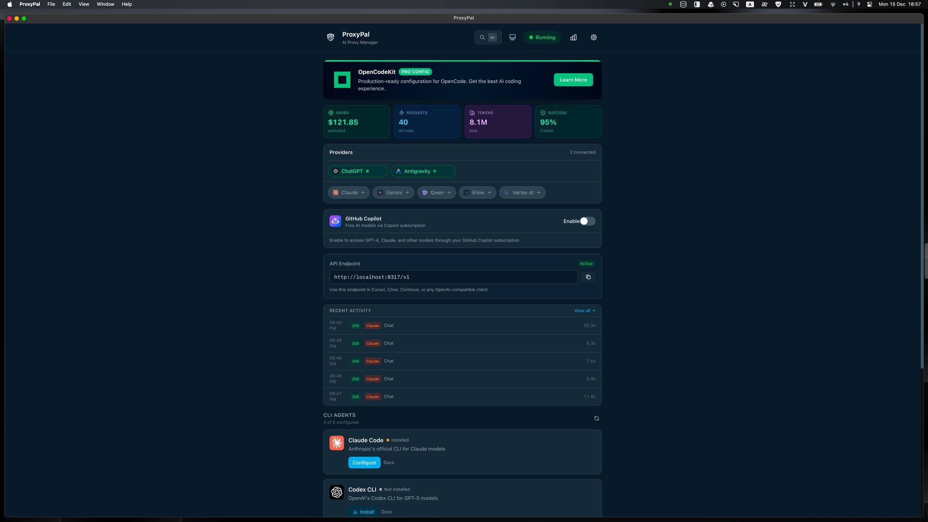Click the monitor icon in header
Viewport: 928px width, 522px height.
click(x=512, y=38)
